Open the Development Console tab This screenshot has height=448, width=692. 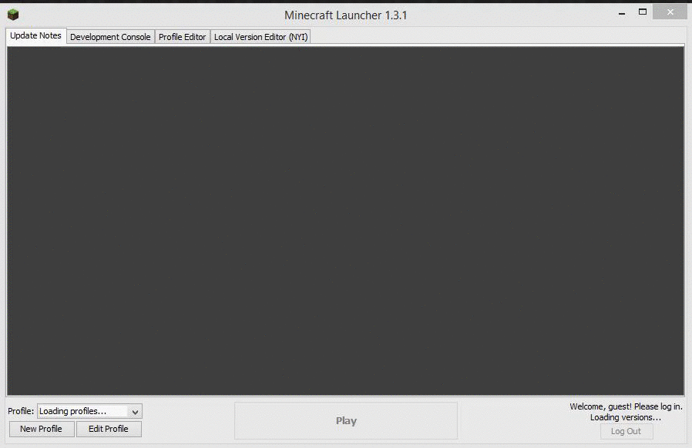pos(110,37)
